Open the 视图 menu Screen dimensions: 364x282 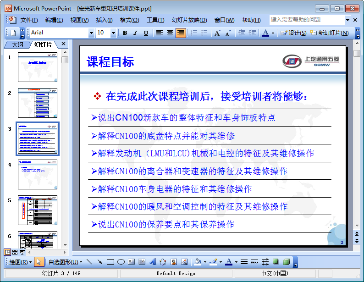[79, 20]
